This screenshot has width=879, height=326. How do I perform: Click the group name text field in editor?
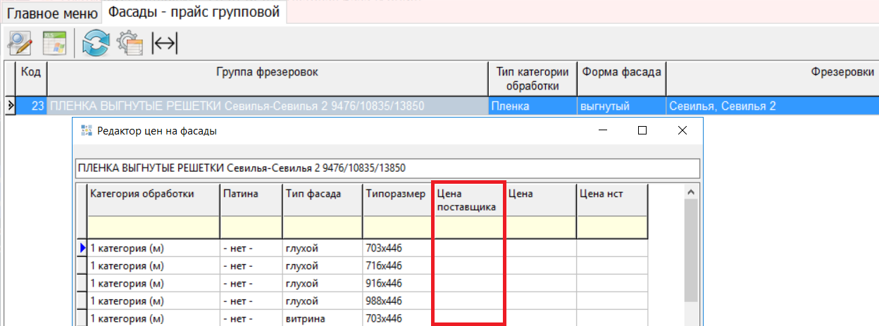click(387, 168)
